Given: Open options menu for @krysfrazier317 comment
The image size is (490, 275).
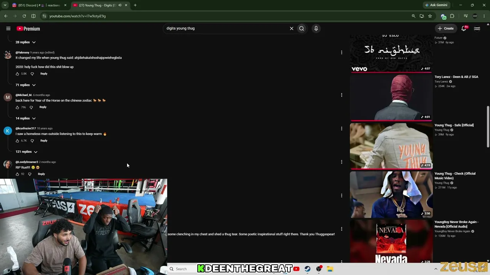Looking at the screenshot, I should tap(341, 129).
